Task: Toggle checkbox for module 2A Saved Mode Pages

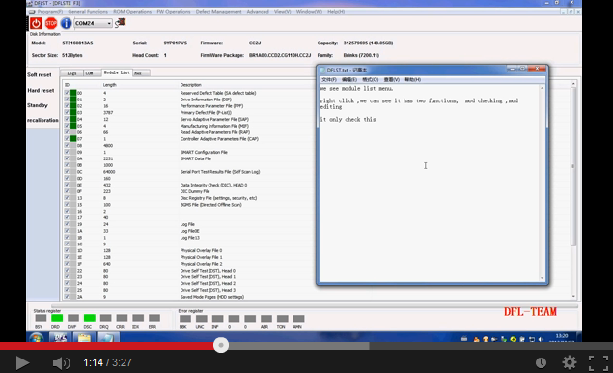Action: 67,297
